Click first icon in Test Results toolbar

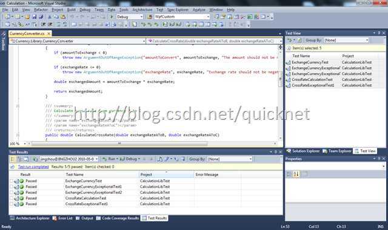(12, 159)
